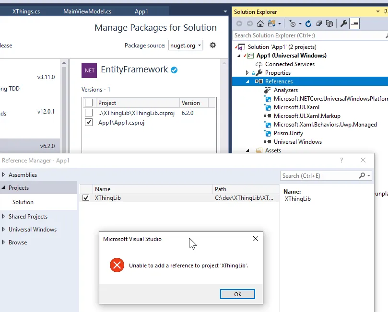Click the Home icon in Solution Explorer
The image size is (388, 312).
pos(260,23)
